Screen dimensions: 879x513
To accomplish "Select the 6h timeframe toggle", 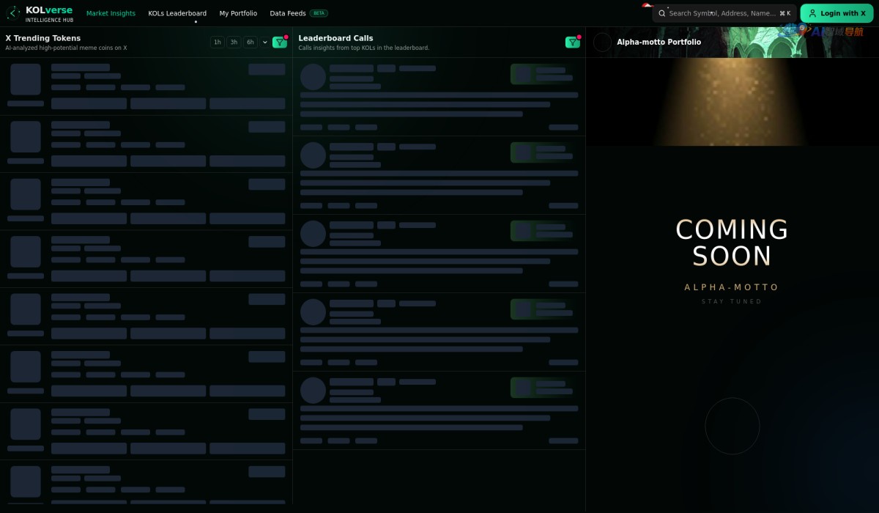I will (x=251, y=43).
